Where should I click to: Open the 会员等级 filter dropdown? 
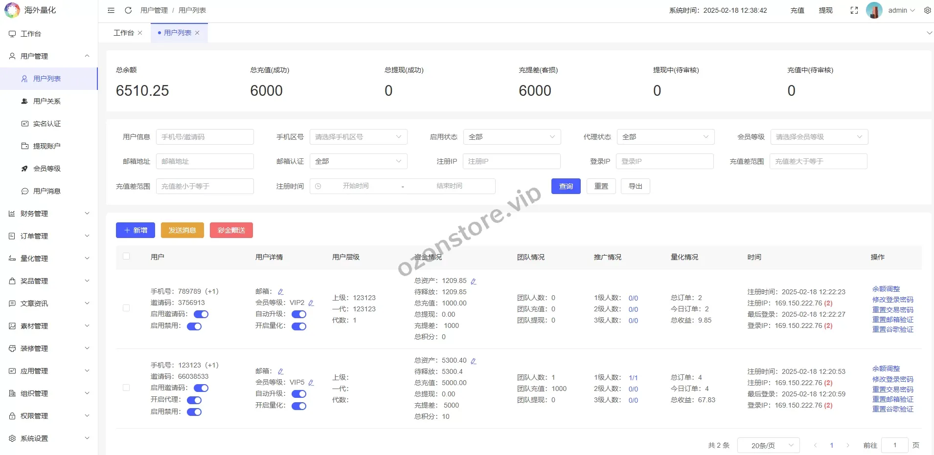[x=819, y=137]
